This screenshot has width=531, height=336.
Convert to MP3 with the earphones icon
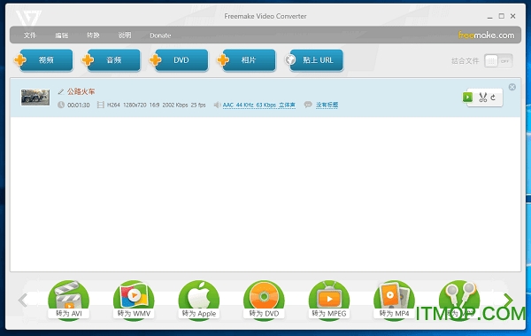tap(459, 301)
